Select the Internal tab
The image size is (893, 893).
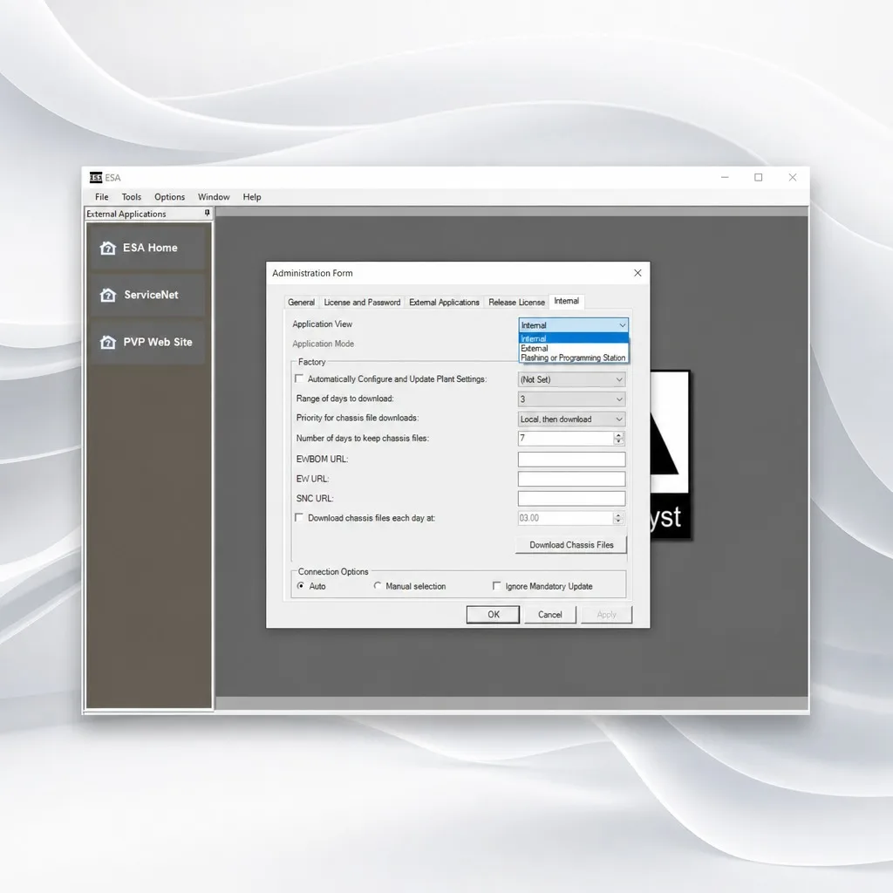[567, 301]
